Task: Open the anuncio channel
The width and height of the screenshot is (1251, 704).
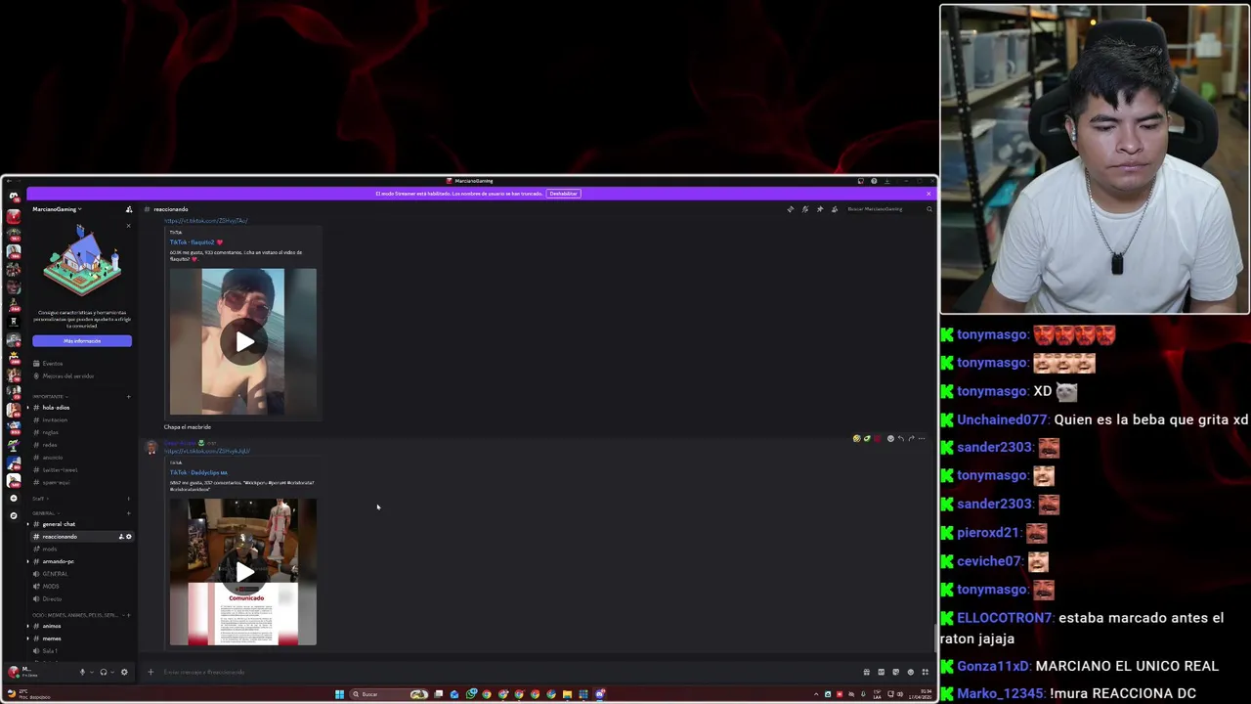Action: tap(53, 458)
